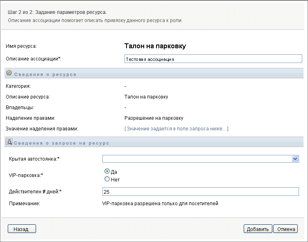Viewport: 308px width, 242px height.
Task: Select the Да radio button for VIP-парковка
Action: pos(107,172)
